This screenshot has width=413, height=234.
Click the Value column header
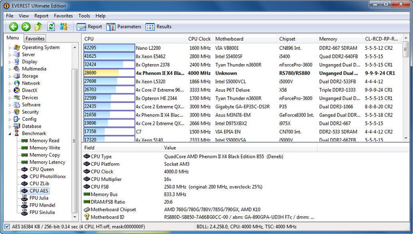239,148
